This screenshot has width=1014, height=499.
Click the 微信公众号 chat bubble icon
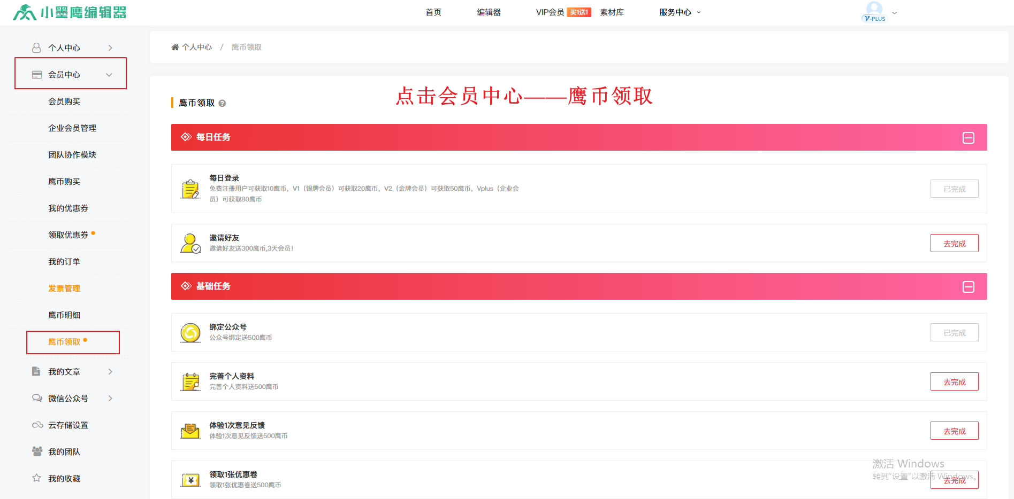pos(37,398)
